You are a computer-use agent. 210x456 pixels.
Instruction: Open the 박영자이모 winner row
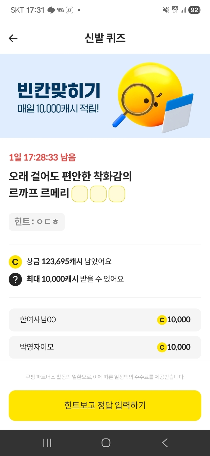coord(105,347)
